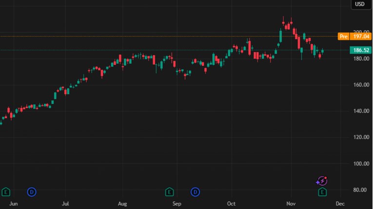Click the Oct label on time axis

coord(232,204)
